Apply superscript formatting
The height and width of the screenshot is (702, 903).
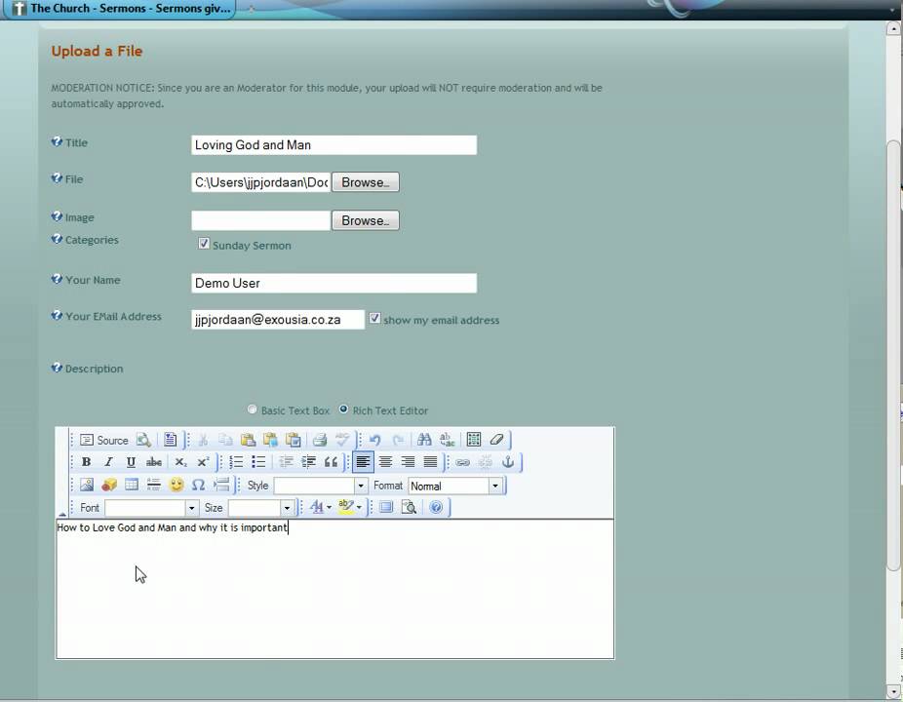point(203,462)
